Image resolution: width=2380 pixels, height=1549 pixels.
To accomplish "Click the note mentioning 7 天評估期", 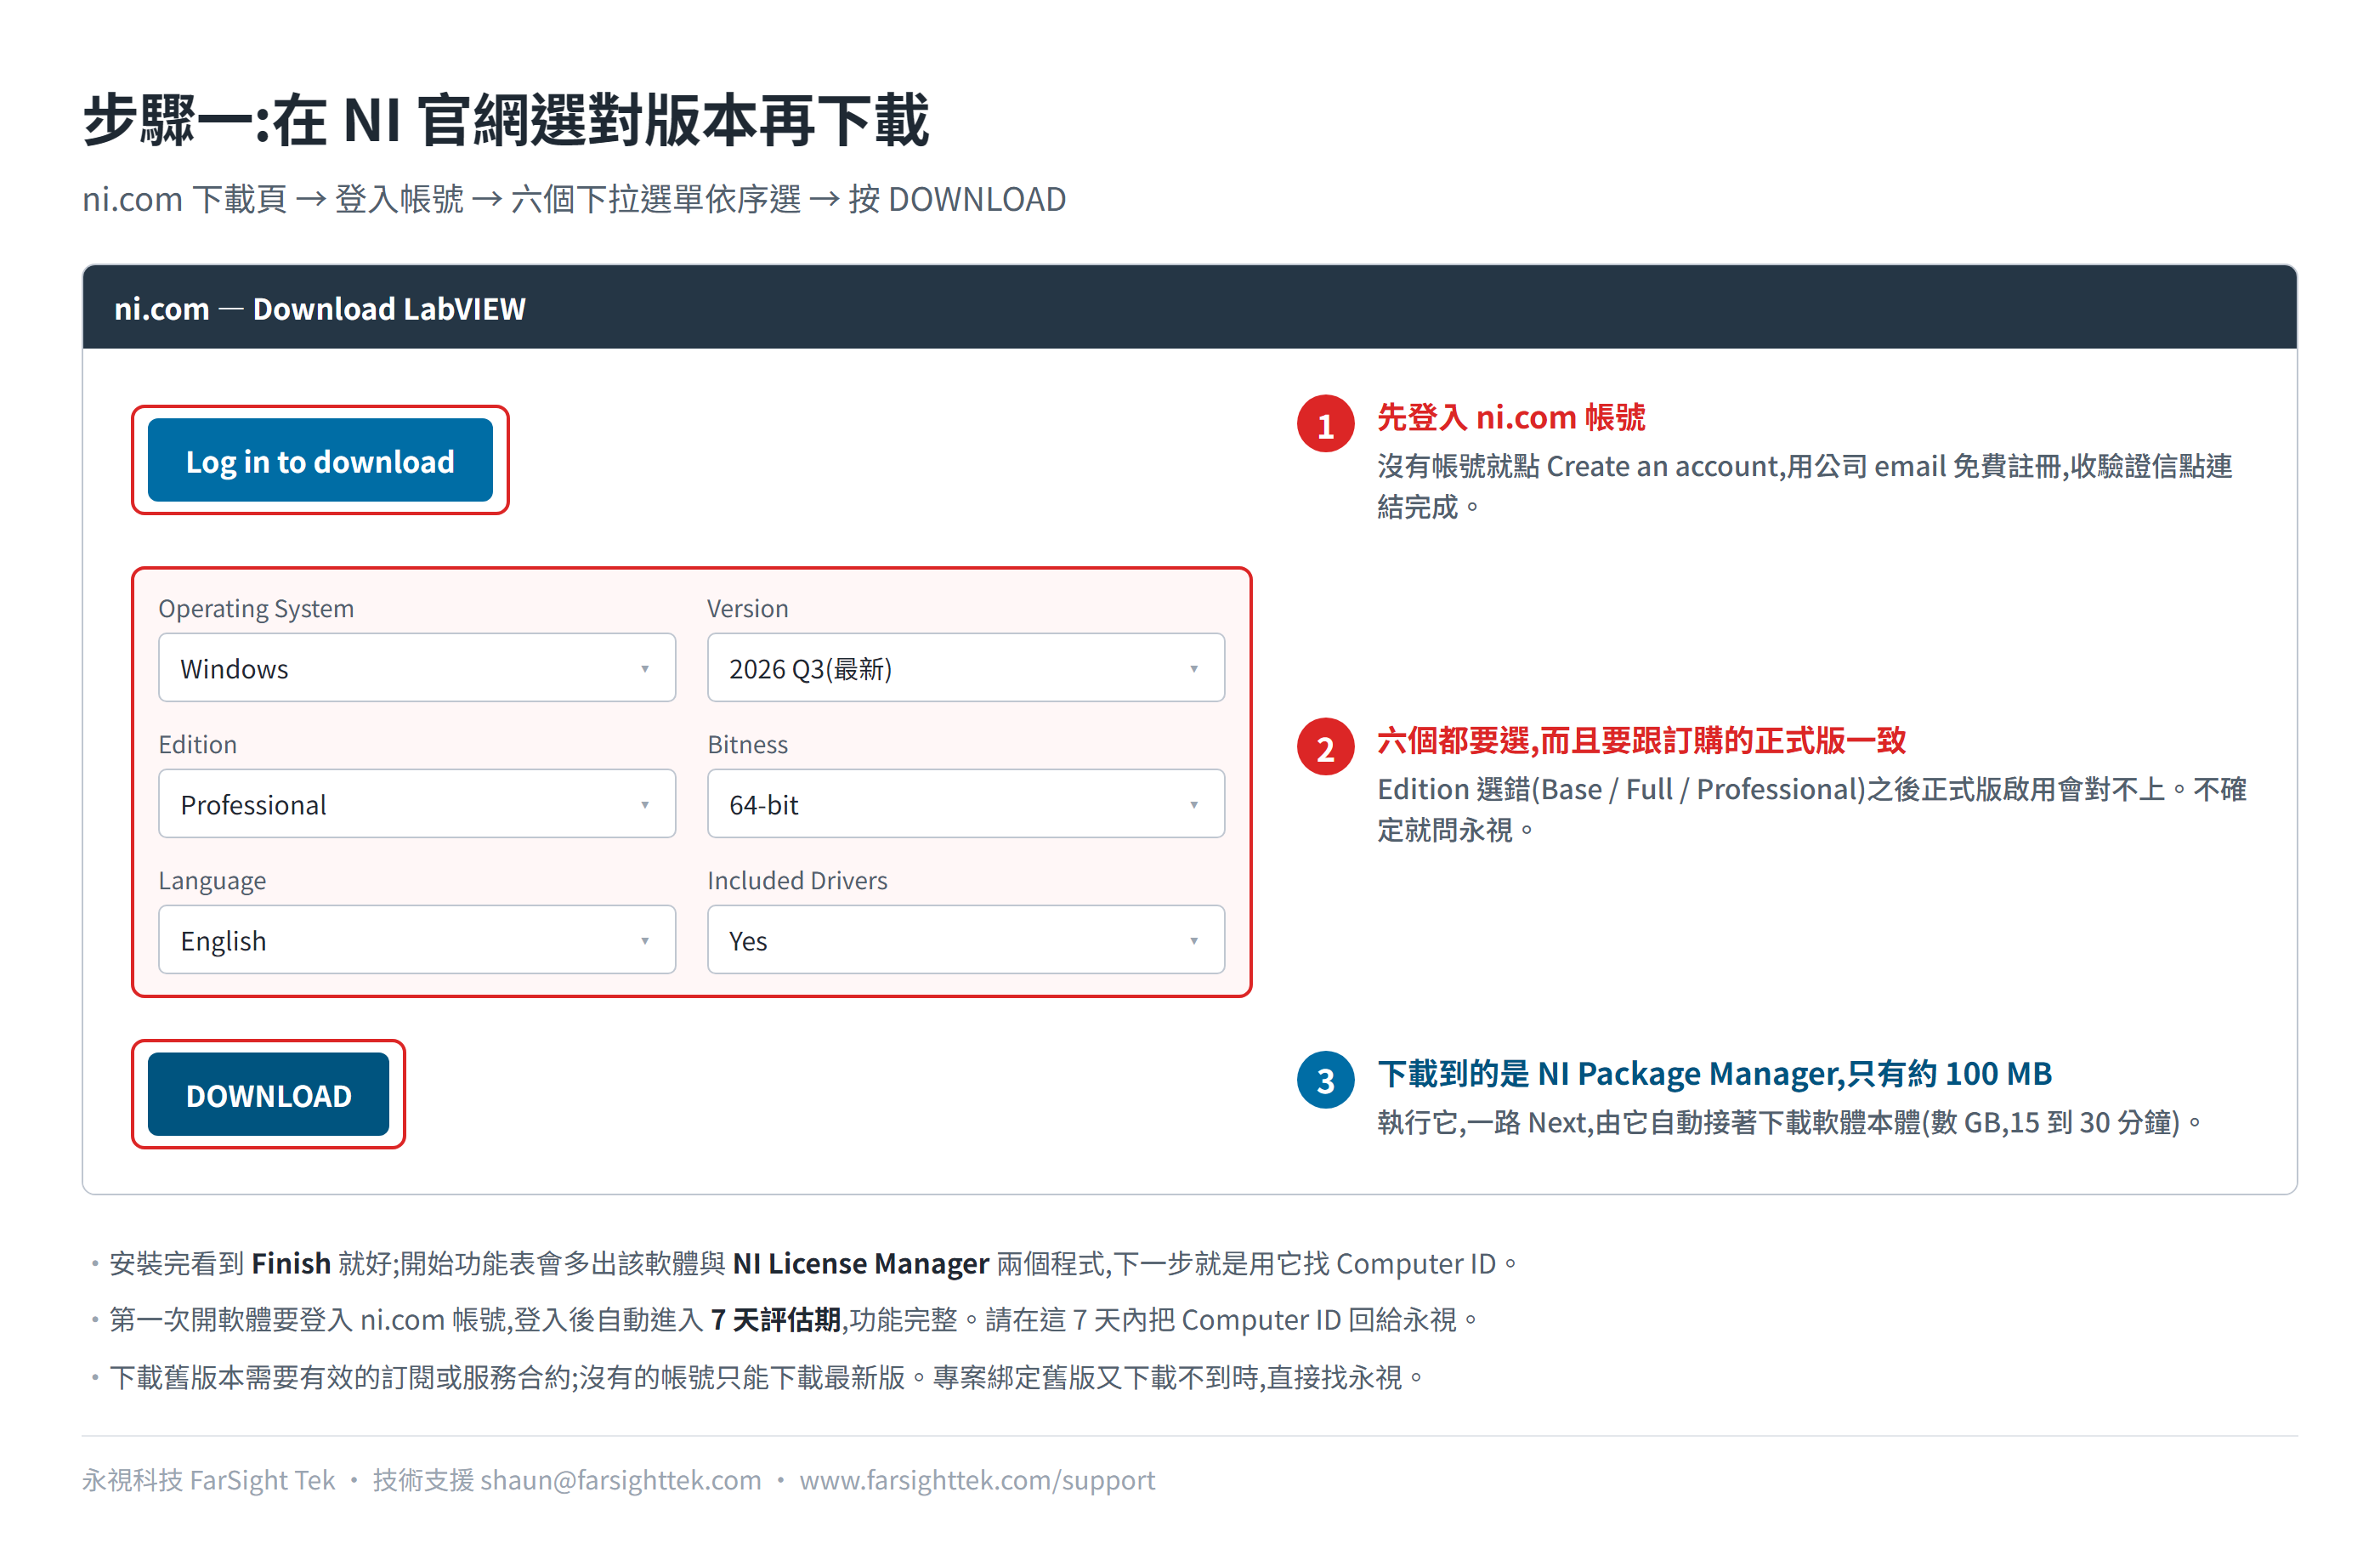I will pyautogui.click(x=794, y=1320).
